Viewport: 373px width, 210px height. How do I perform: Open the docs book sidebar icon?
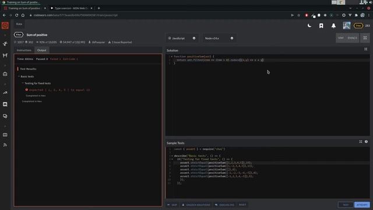click(5, 135)
